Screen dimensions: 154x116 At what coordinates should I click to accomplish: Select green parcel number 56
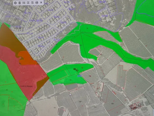[x=87, y=28]
